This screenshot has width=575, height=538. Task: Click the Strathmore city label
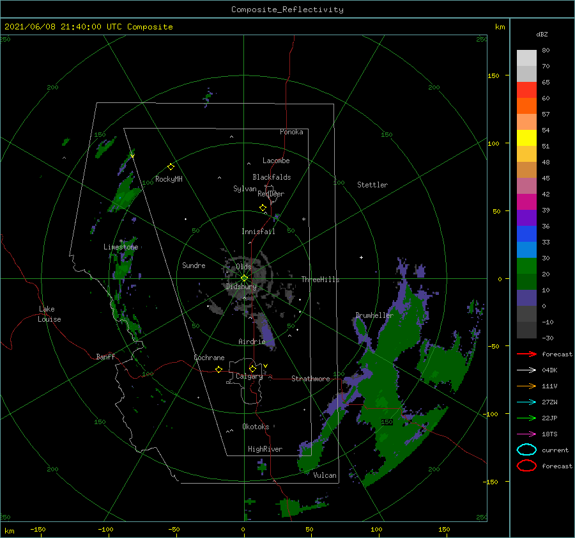click(310, 379)
